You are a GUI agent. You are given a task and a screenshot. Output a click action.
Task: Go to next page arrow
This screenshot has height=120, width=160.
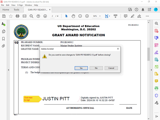(45, 16)
